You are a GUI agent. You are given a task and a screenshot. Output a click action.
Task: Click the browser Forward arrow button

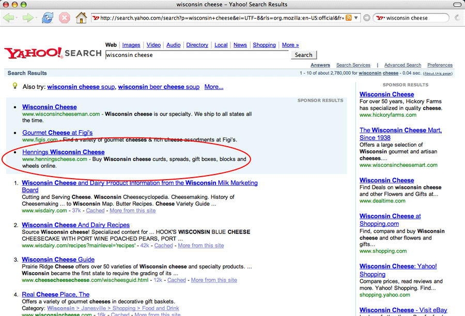28,18
